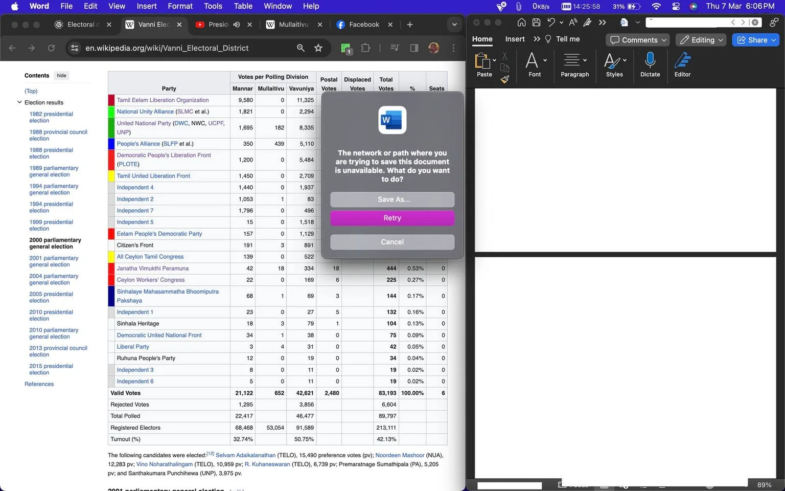The width and height of the screenshot is (785, 491).
Task: Toggle the Chrome side panel
Action: (x=414, y=48)
